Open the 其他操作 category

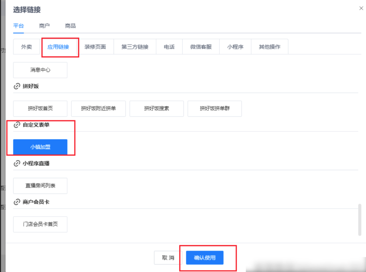click(269, 47)
